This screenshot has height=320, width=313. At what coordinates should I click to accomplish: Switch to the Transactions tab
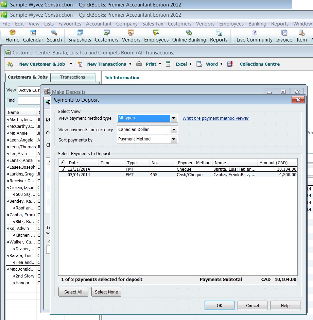(73, 77)
